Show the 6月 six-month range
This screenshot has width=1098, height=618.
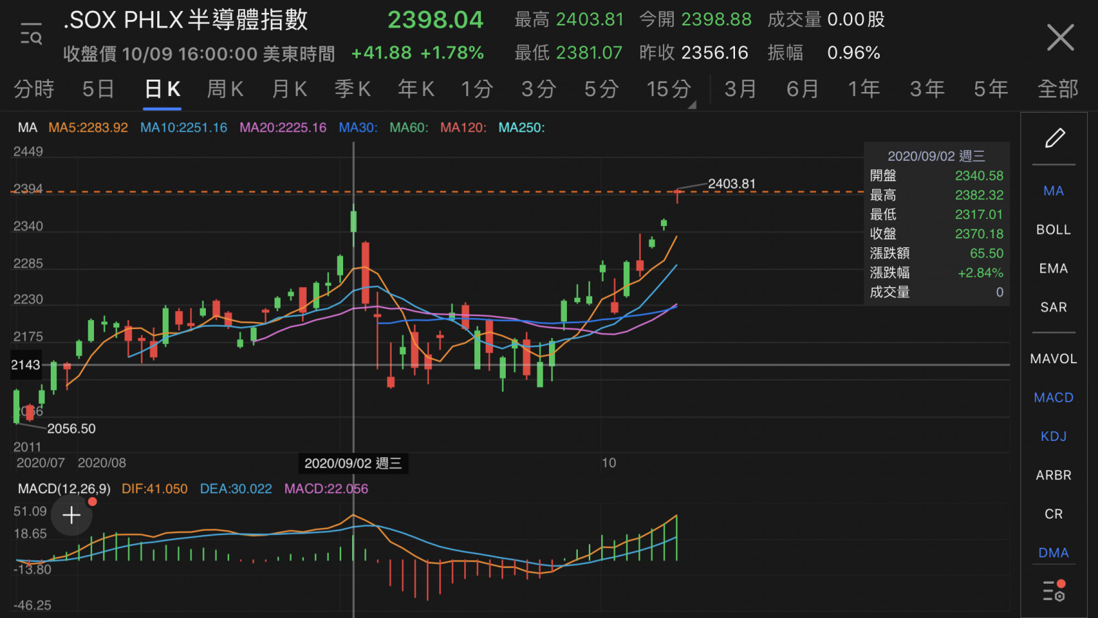pos(803,89)
